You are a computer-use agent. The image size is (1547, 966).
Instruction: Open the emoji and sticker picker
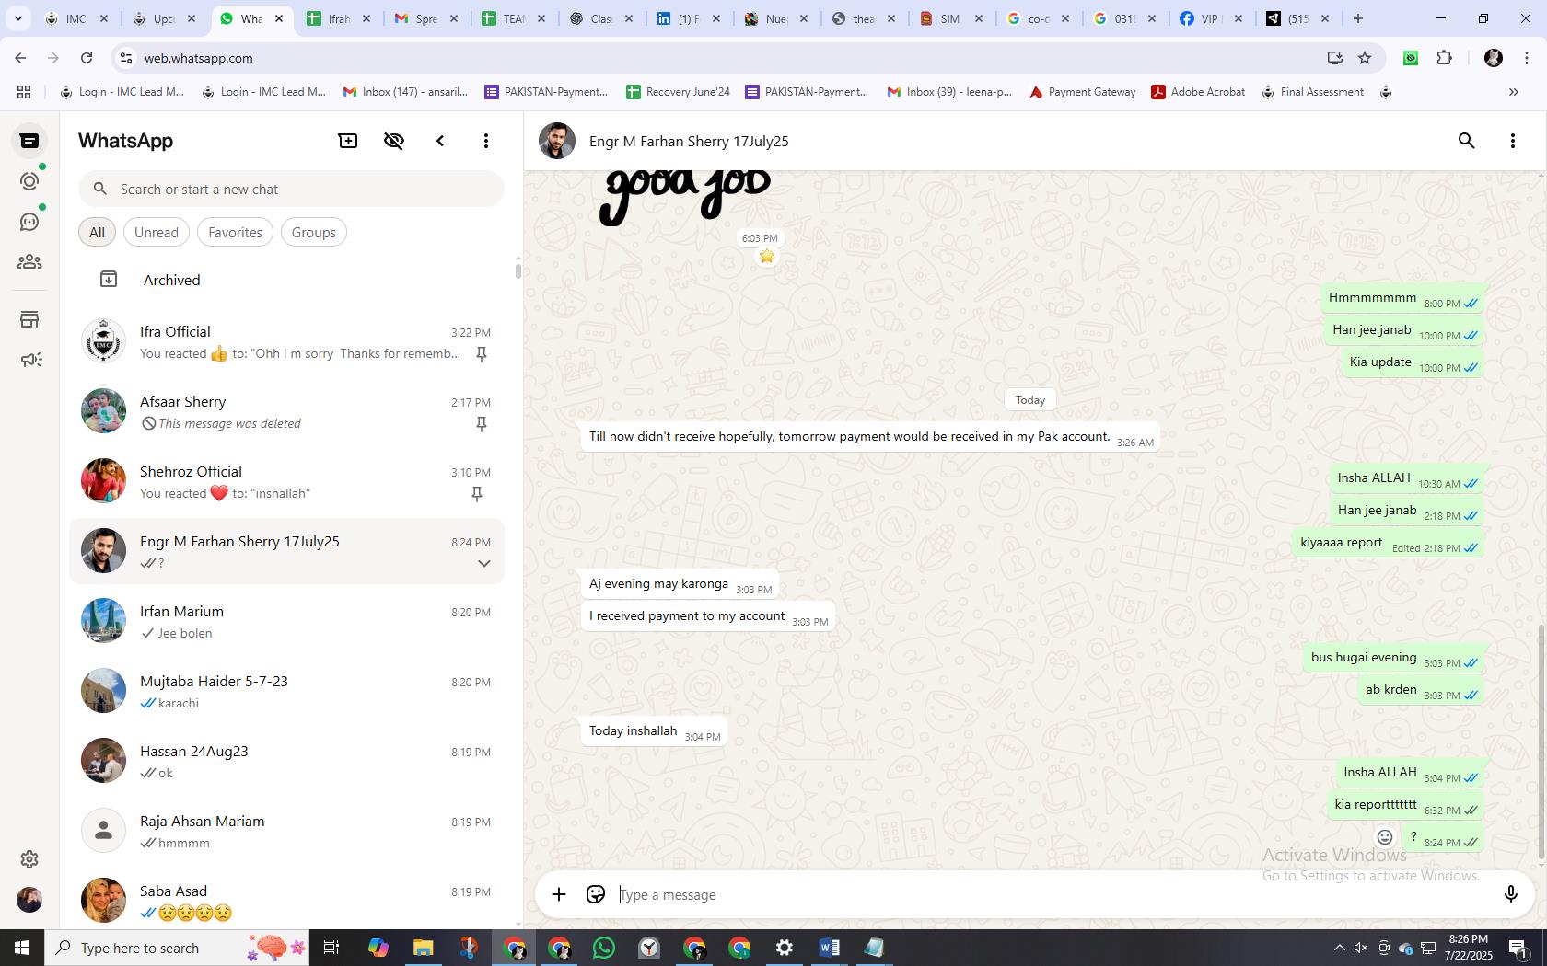pyautogui.click(x=596, y=894)
